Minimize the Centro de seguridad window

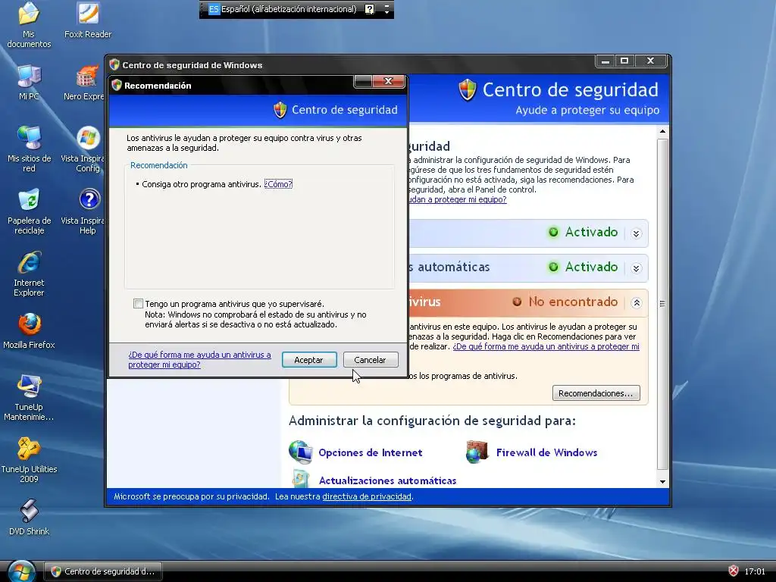click(605, 61)
